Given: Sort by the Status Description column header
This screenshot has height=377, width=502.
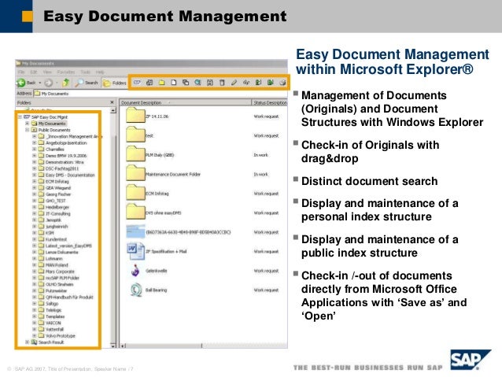Looking at the screenshot, I should (270, 102).
